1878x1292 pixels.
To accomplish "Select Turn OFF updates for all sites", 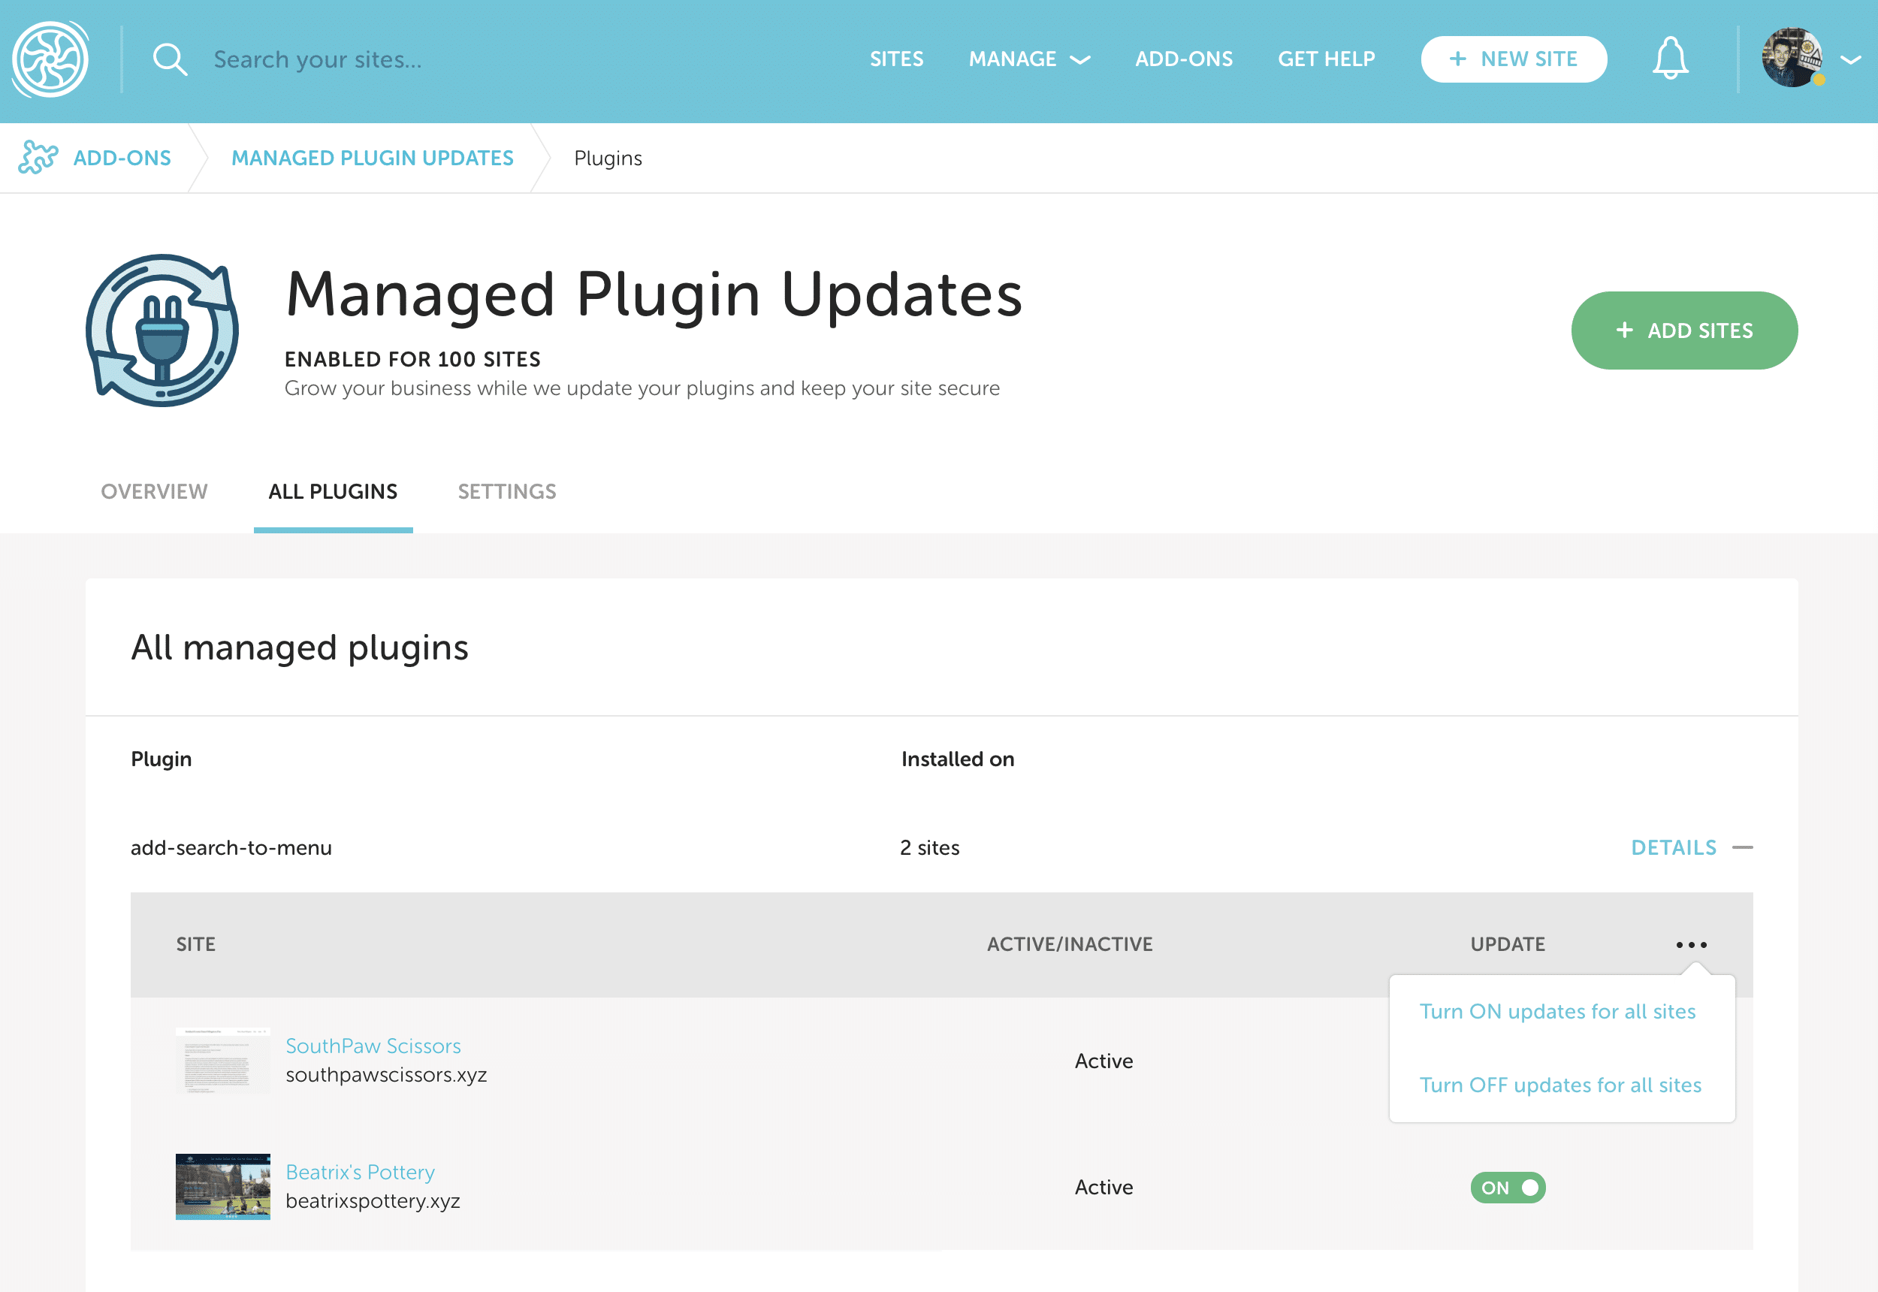I will (x=1560, y=1085).
